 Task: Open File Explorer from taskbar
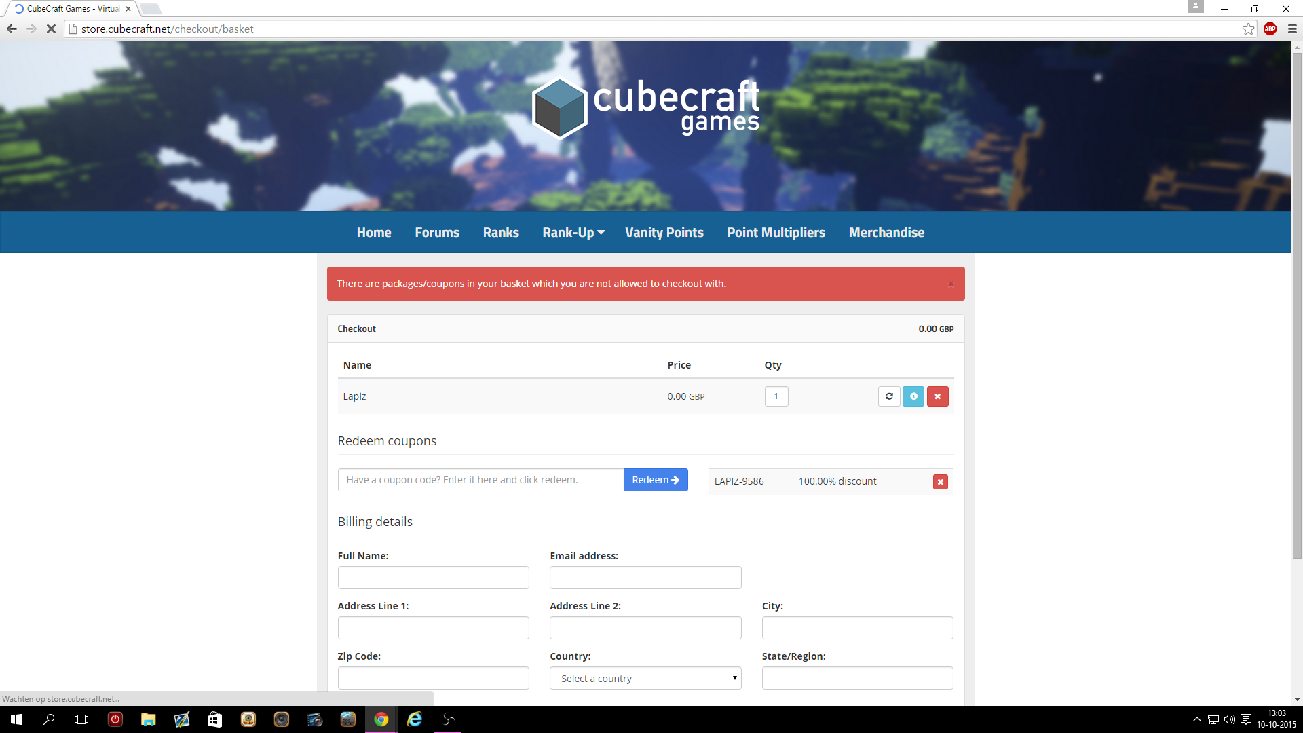point(148,719)
